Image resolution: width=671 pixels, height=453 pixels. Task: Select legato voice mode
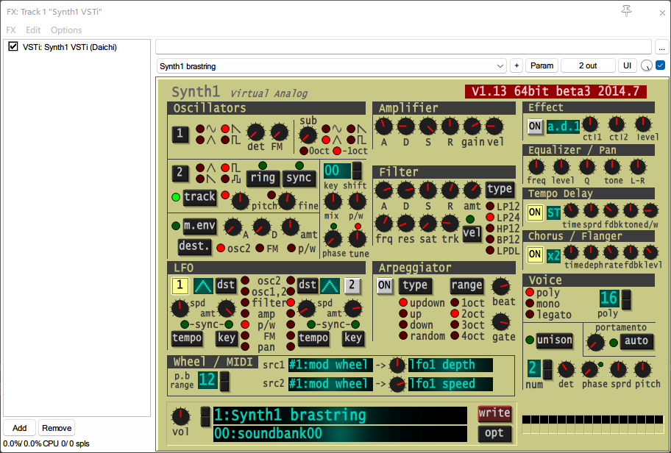530,315
